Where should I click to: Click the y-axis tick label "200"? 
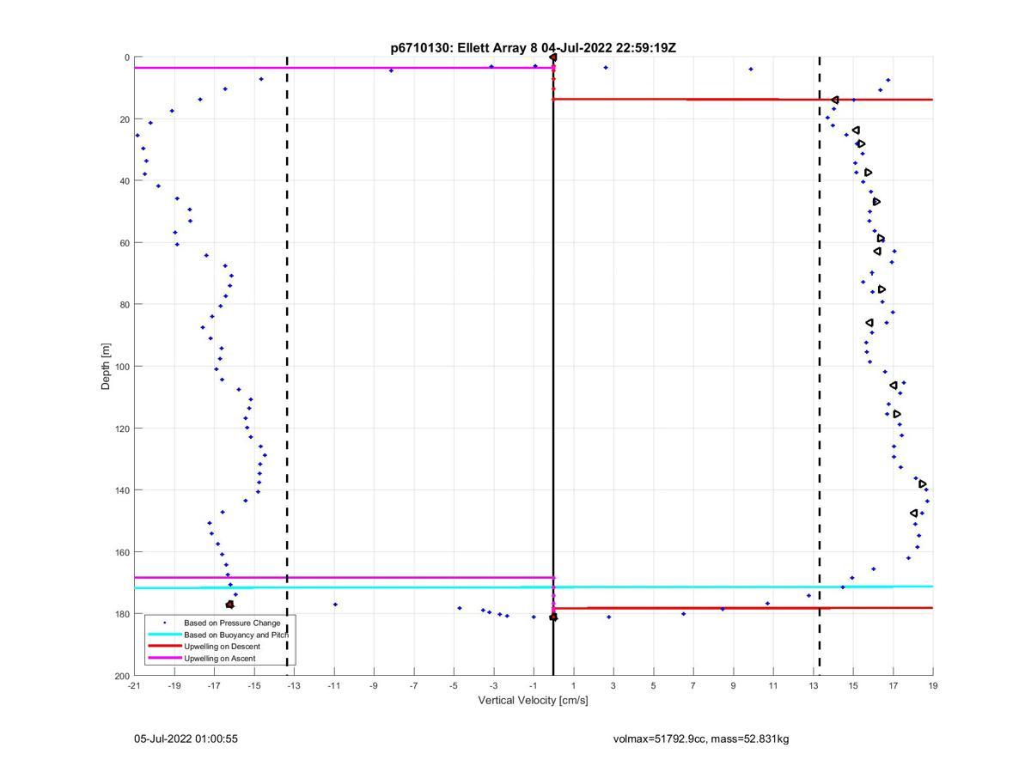coord(122,676)
